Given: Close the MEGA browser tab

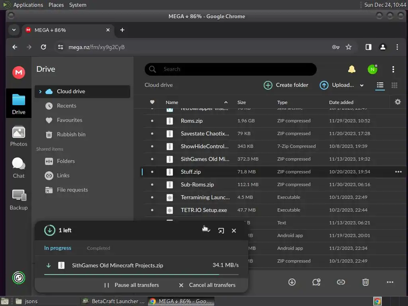Looking at the screenshot, I should 108,30.
